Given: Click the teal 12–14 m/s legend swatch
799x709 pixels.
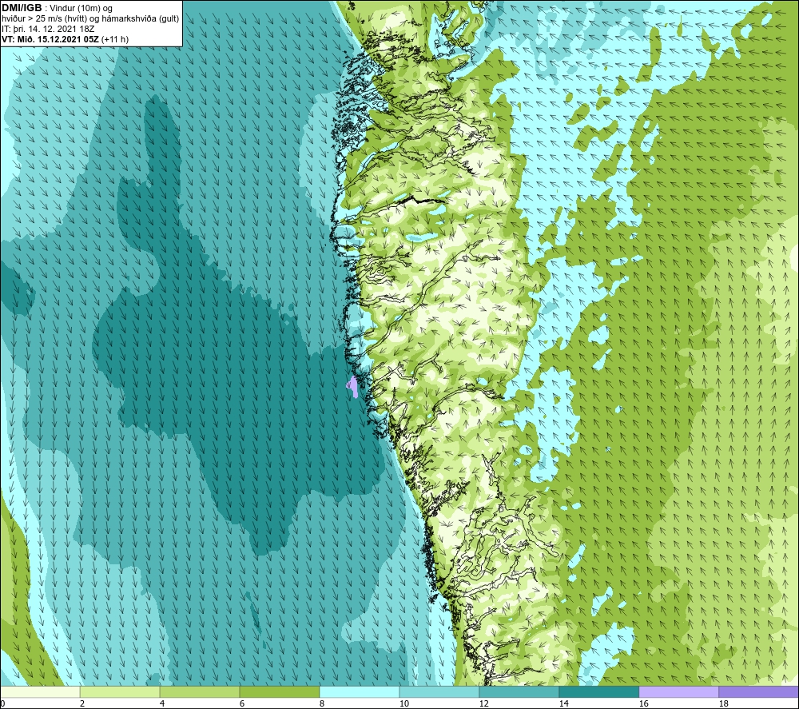Looking at the screenshot, I should tap(519, 691).
